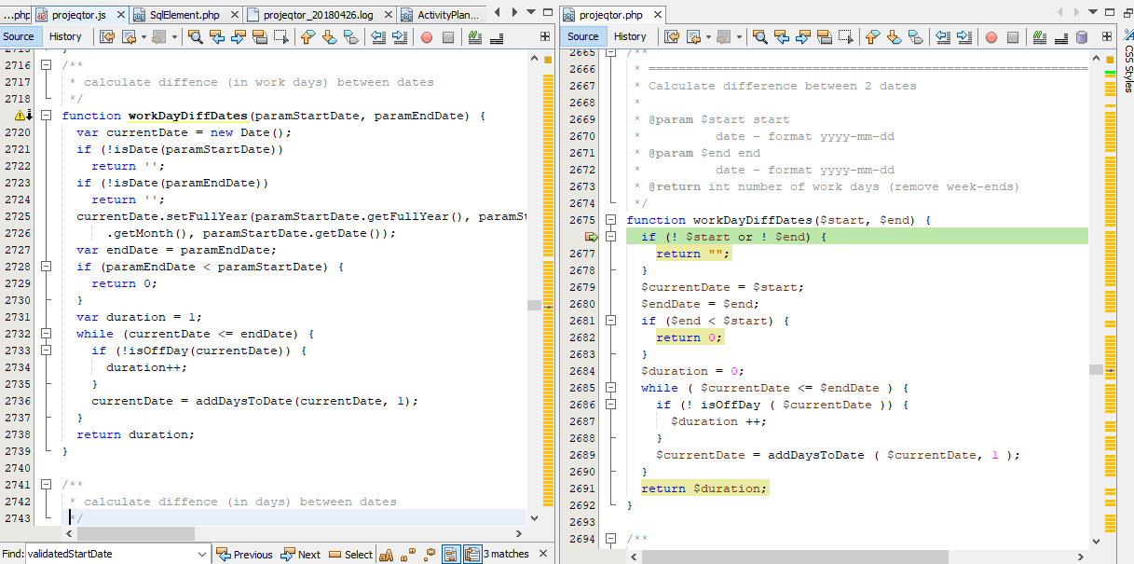The width and height of the screenshot is (1134, 564).
Task: Collapse the while loop fold in projeqtor.php
Action: [x=609, y=388]
